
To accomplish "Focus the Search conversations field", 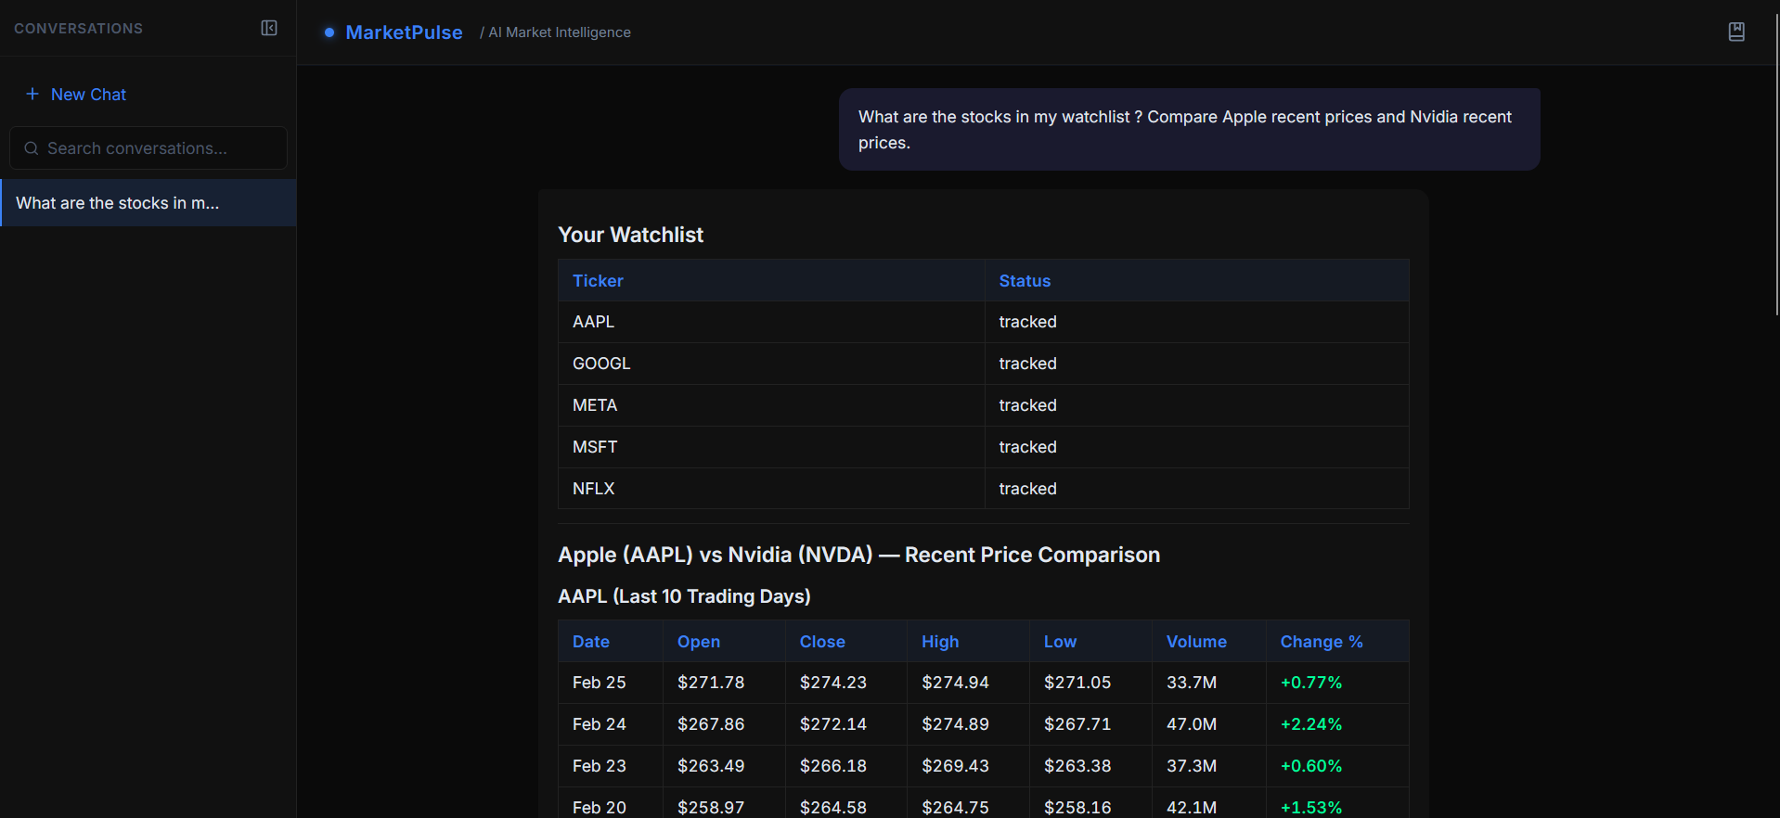I will coord(148,148).
